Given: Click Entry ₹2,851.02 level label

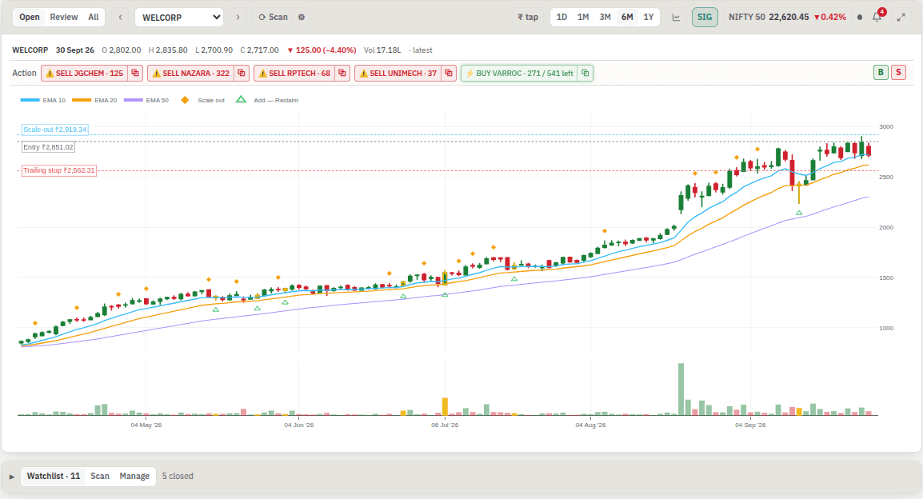Looking at the screenshot, I should click(48, 147).
